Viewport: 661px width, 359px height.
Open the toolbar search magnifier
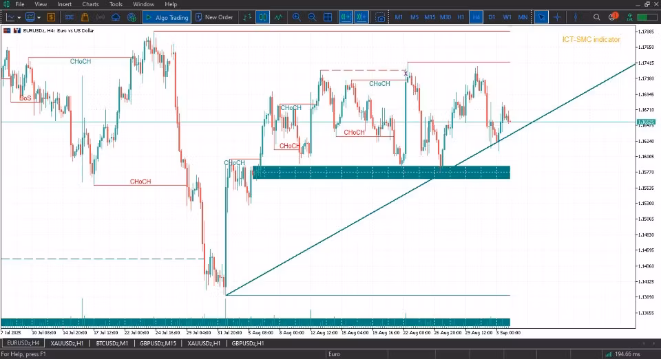[596, 17]
